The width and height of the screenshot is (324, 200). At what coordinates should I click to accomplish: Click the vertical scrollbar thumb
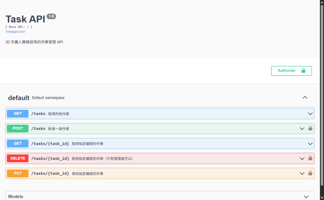322,95
